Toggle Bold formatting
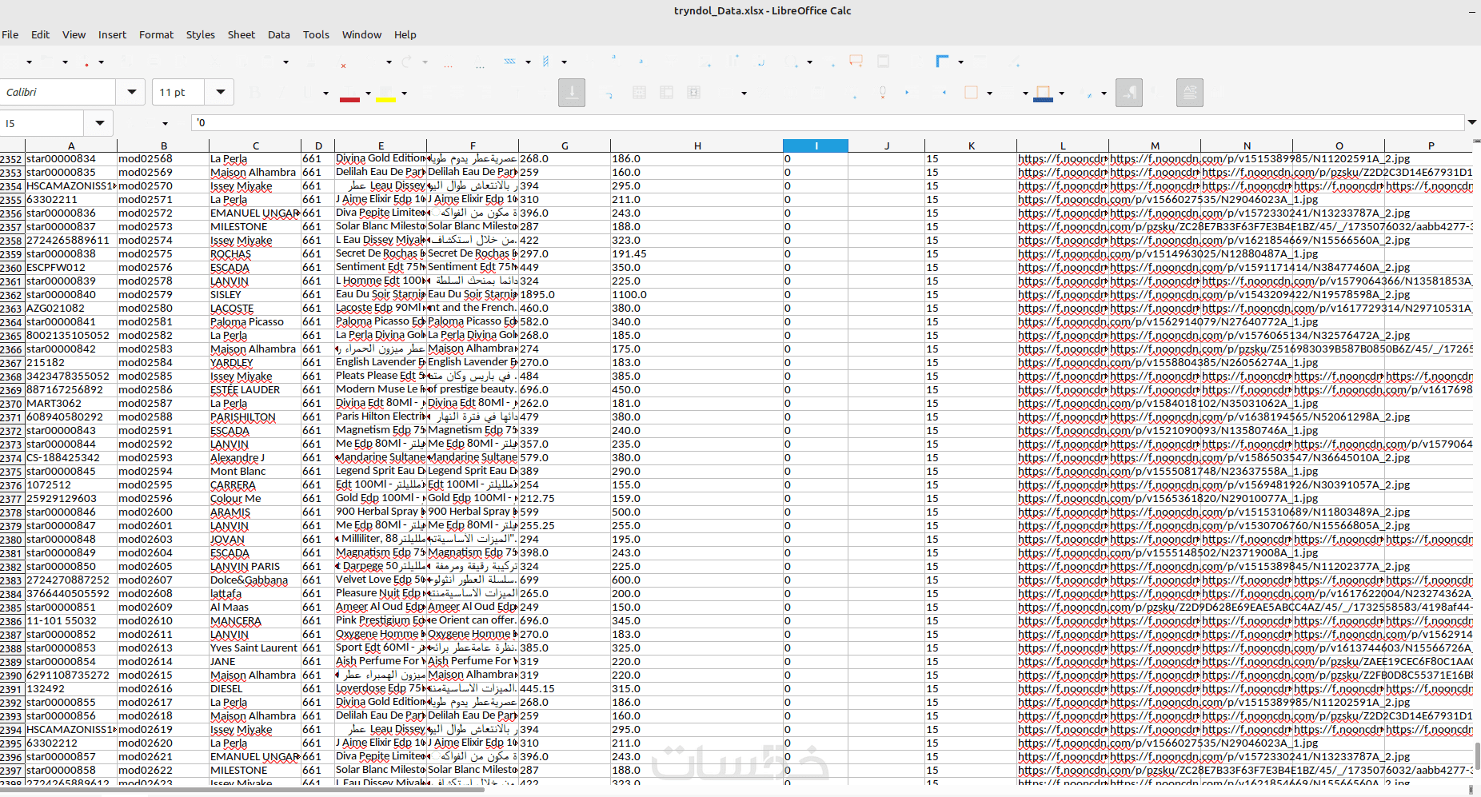 click(255, 93)
